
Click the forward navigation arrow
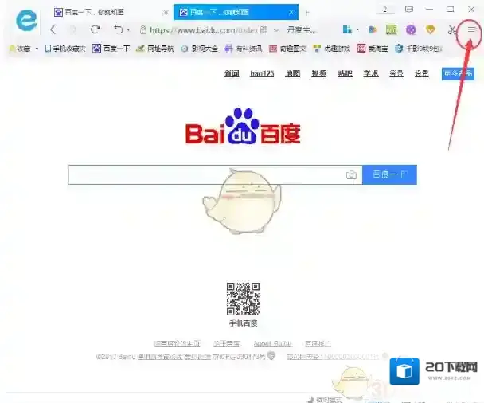click(x=73, y=30)
